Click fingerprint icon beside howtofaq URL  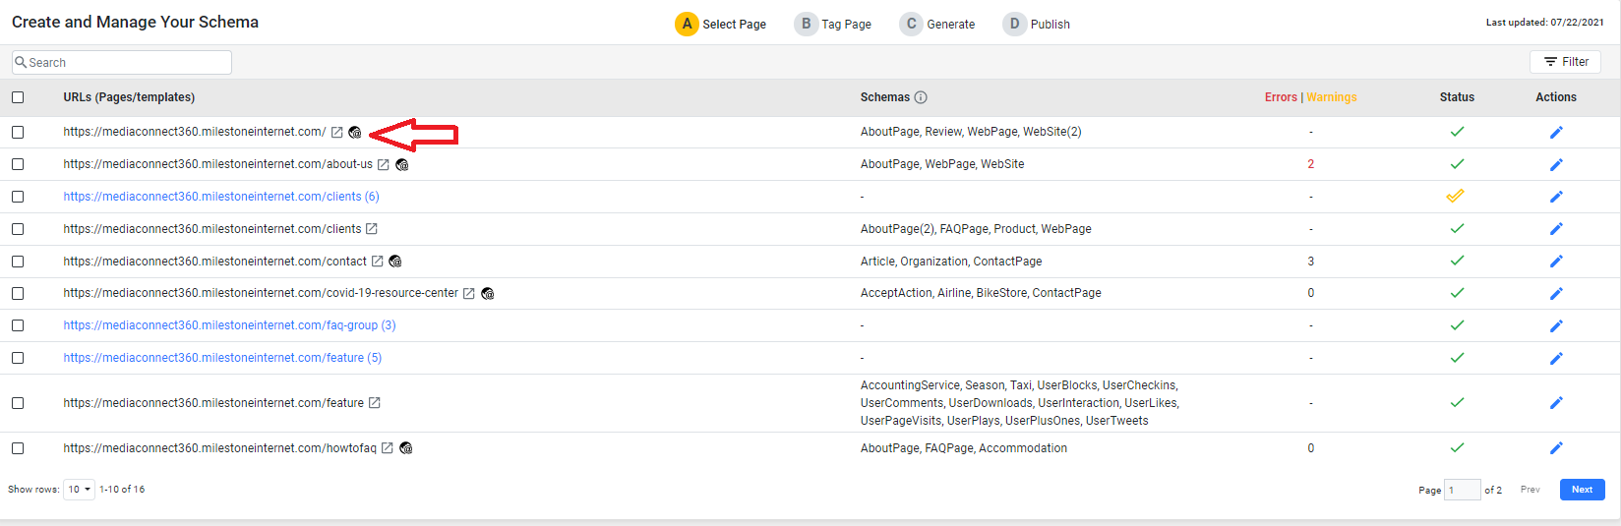click(x=406, y=448)
